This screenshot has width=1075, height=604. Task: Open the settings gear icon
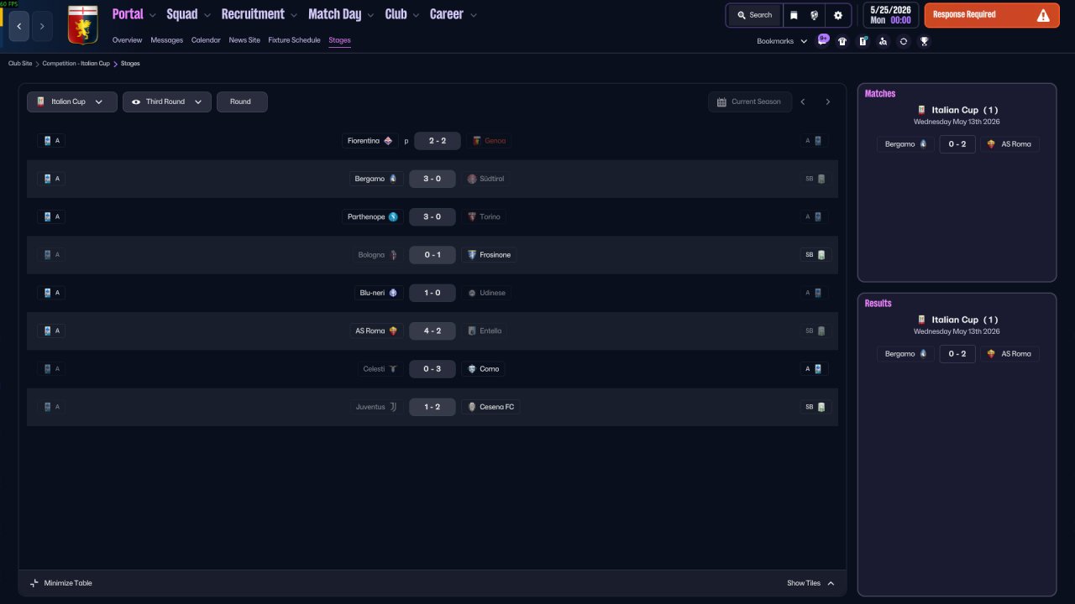point(838,15)
